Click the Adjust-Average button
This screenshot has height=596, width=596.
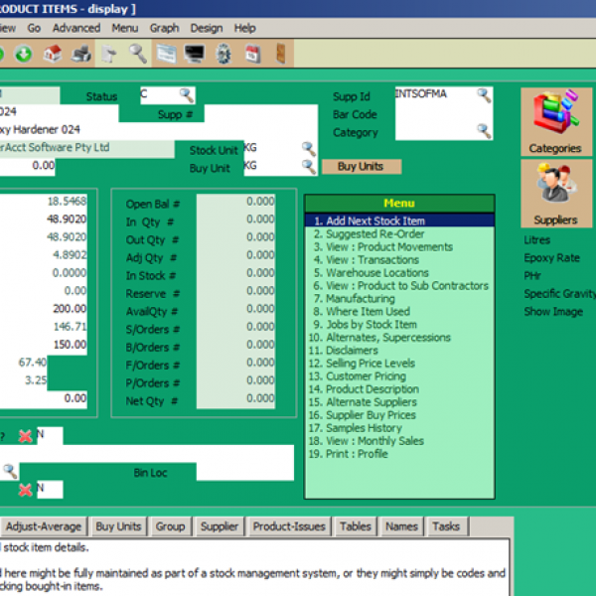[44, 526]
